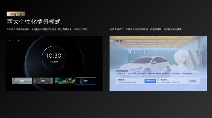
Task: Click the blue button in 自动洗车 card
Action: click(x=150, y=81)
